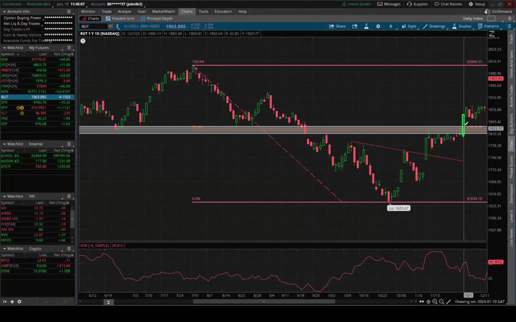
Task: Open the Setup menu
Action: pos(477,4)
